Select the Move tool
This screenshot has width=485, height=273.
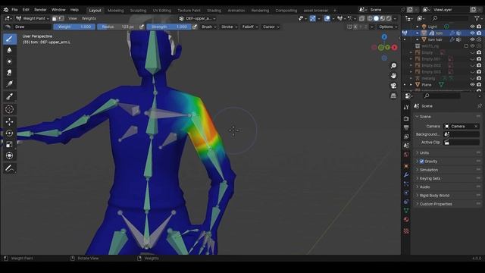click(9, 121)
